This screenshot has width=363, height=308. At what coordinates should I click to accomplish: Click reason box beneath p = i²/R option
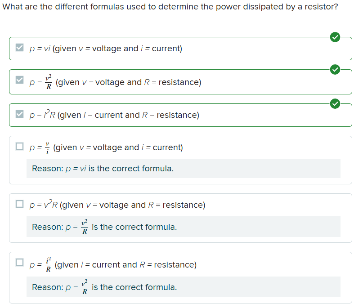pos(183,287)
